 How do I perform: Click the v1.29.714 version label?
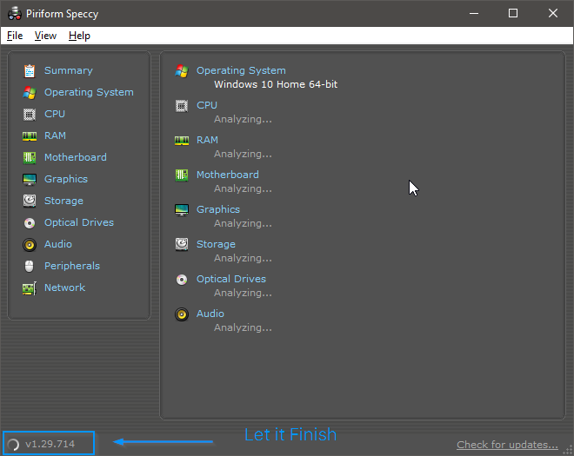[x=50, y=444]
